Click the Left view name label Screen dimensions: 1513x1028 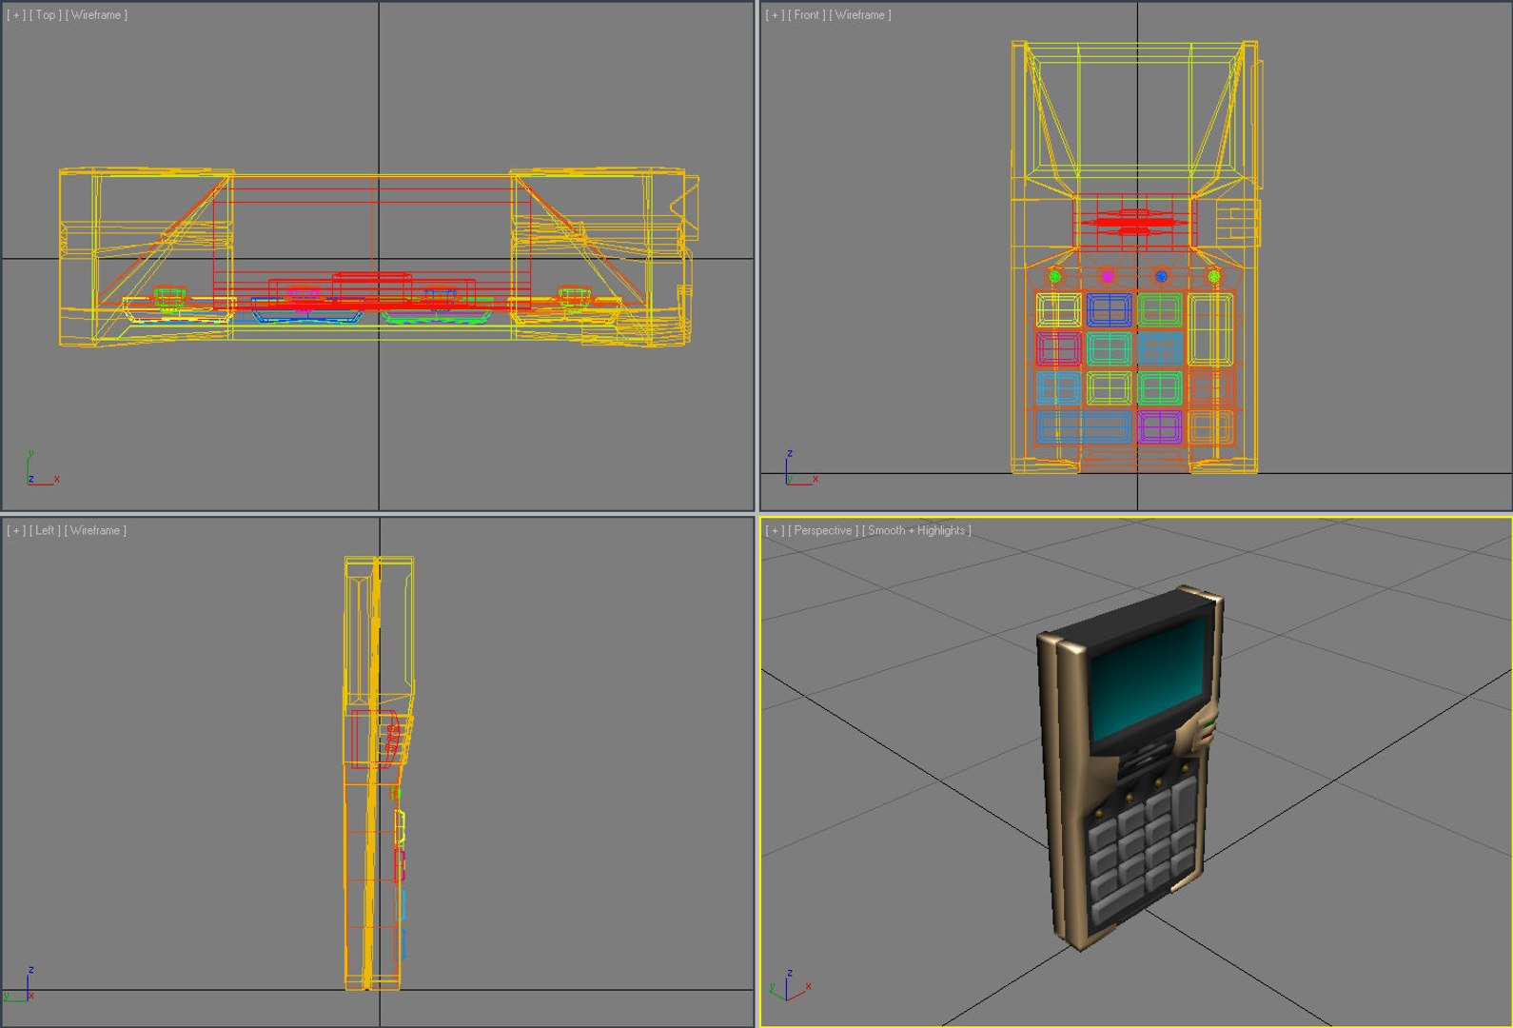click(45, 530)
